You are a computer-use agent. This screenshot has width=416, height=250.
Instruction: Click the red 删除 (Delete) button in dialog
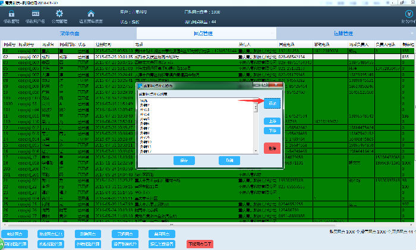click(x=271, y=148)
